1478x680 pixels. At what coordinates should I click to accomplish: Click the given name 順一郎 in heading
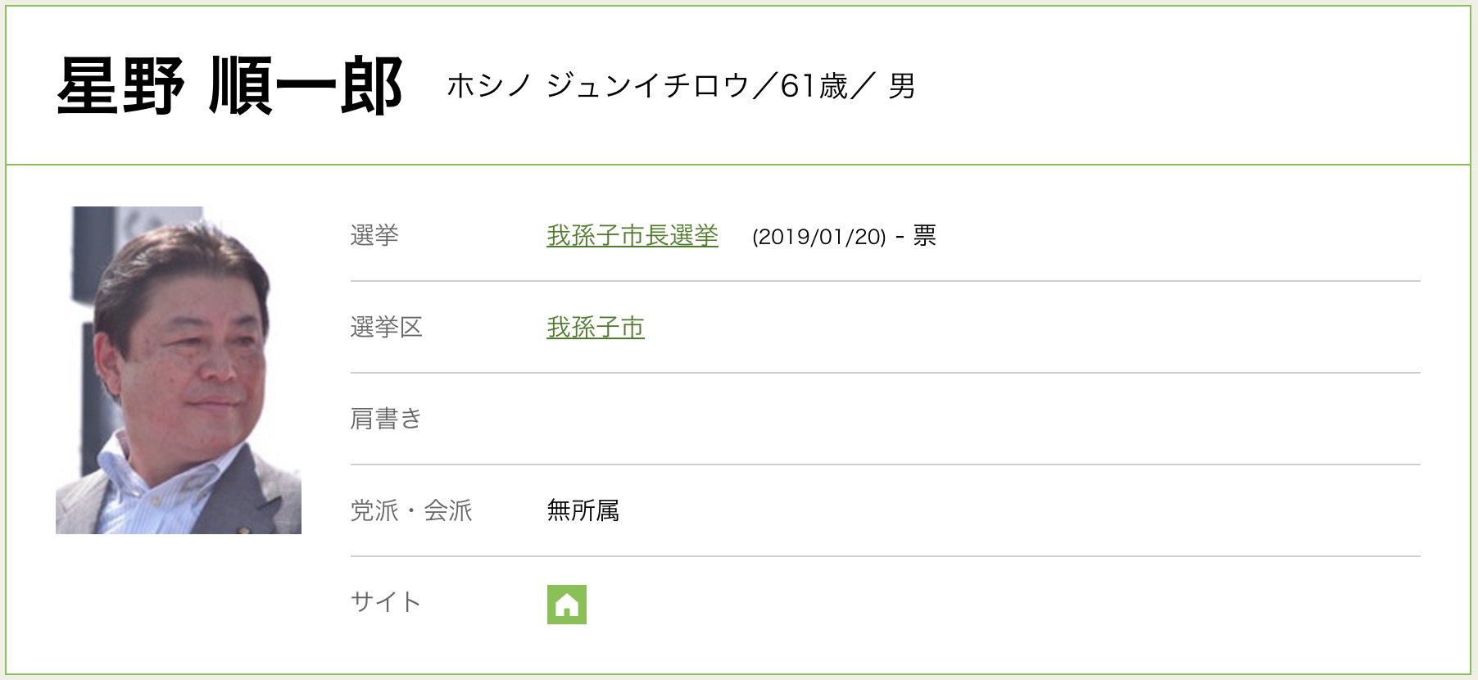coord(306,86)
